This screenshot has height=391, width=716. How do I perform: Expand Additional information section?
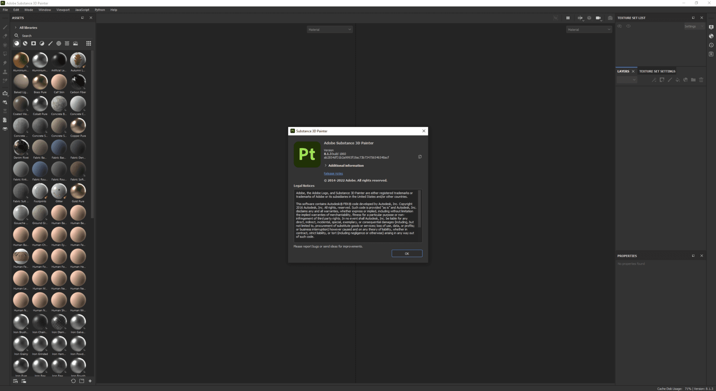[x=325, y=165]
